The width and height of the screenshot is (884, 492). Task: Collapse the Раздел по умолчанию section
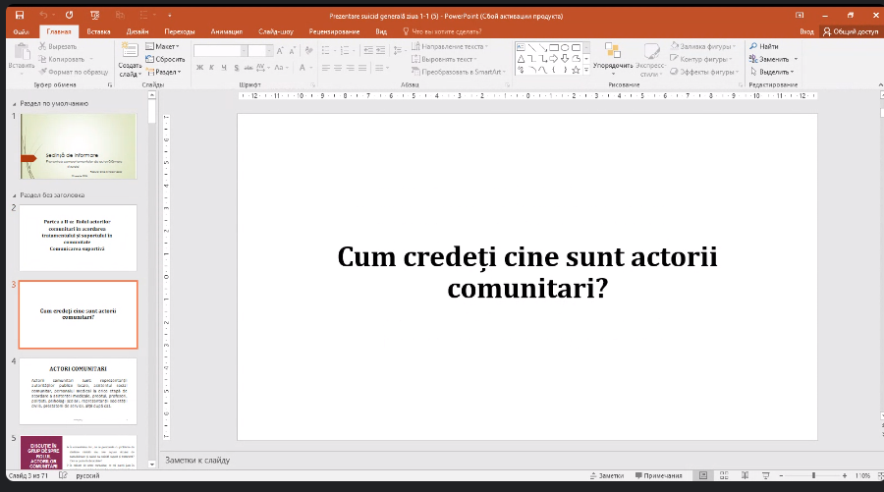[x=14, y=103]
